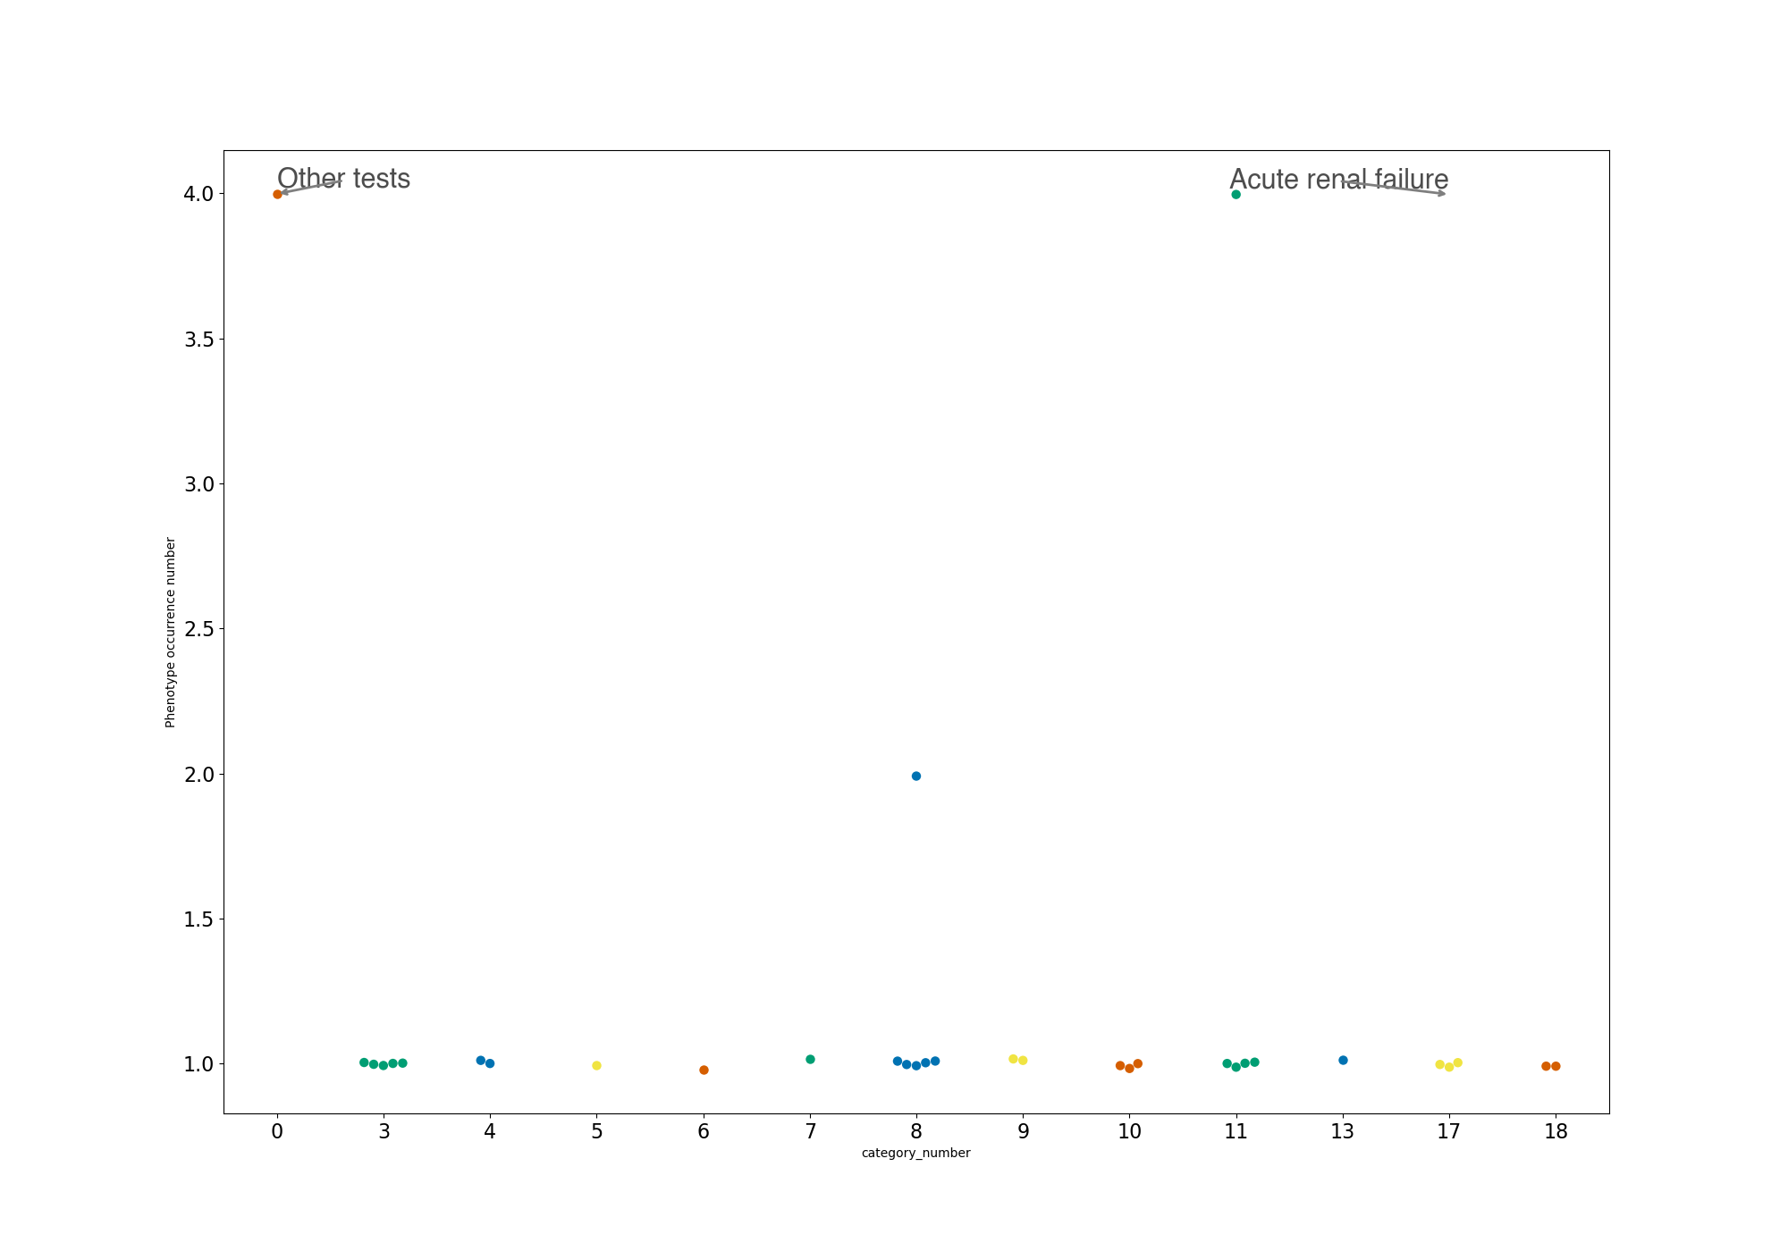Click the 'Other tests' annotation label
1788x1251 pixels.
click(x=343, y=179)
